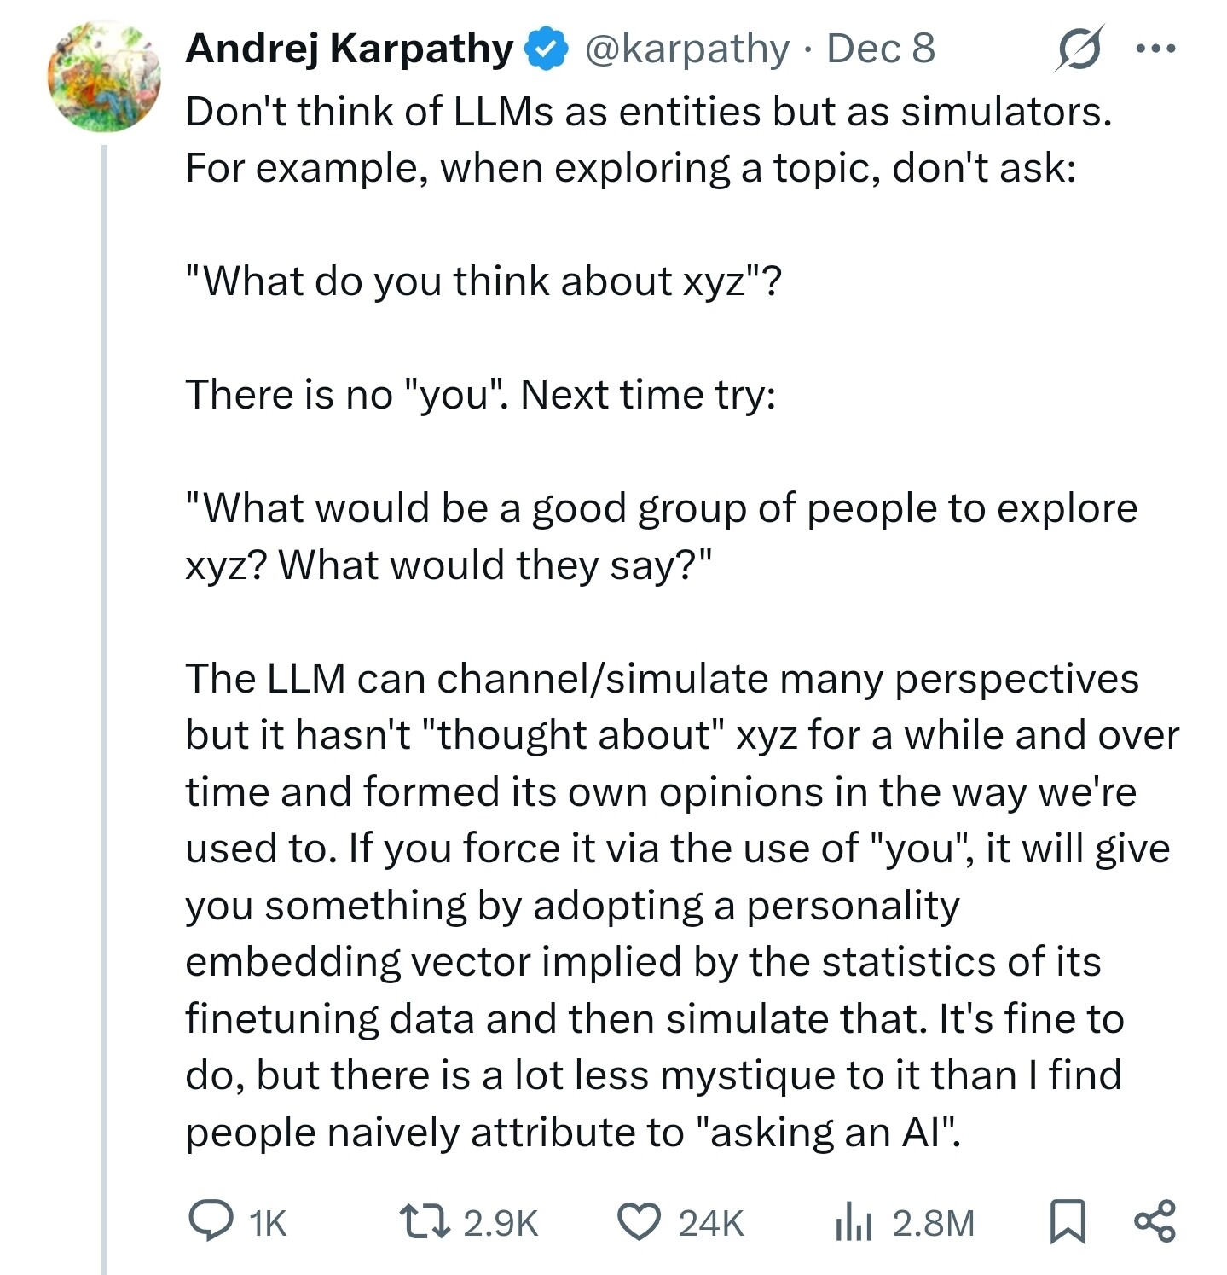The width and height of the screenshot is (1227, 1275).
Task: Click the Andrej Karpathy display name
Action: click(x=350, y=49)
